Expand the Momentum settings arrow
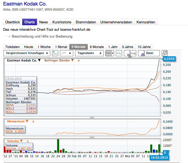The height and width of the screenshot is (163, 188). [x=27, y=121]
